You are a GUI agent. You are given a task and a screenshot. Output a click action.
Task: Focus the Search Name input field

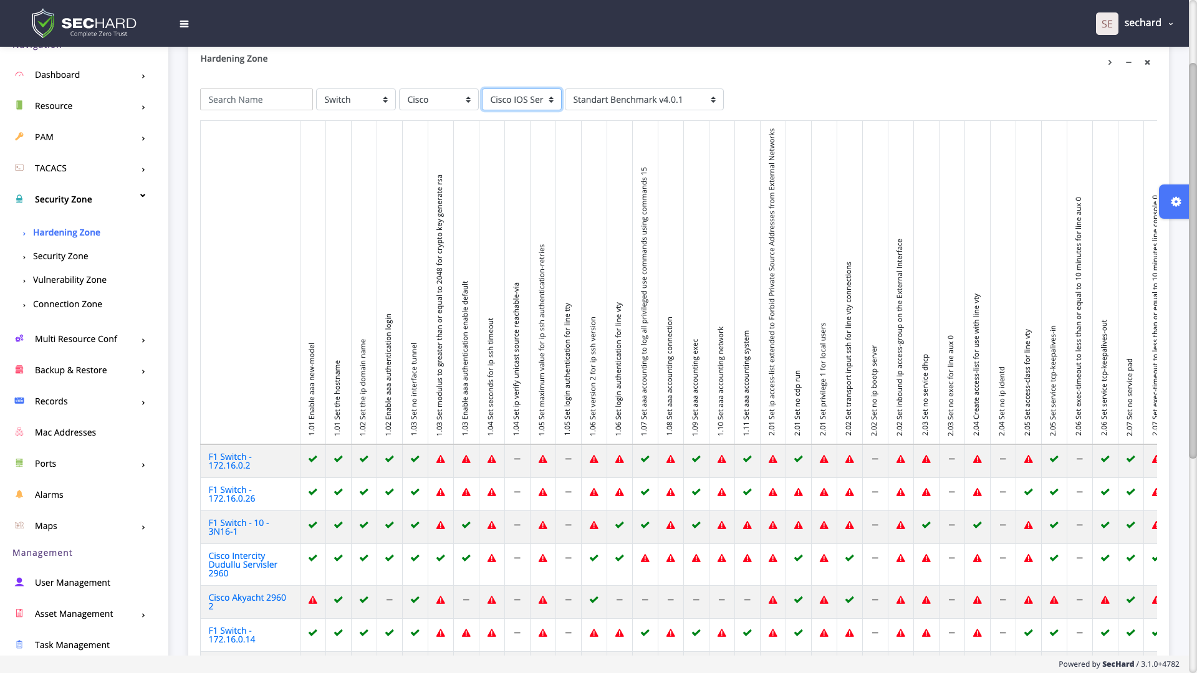[256, 100]
